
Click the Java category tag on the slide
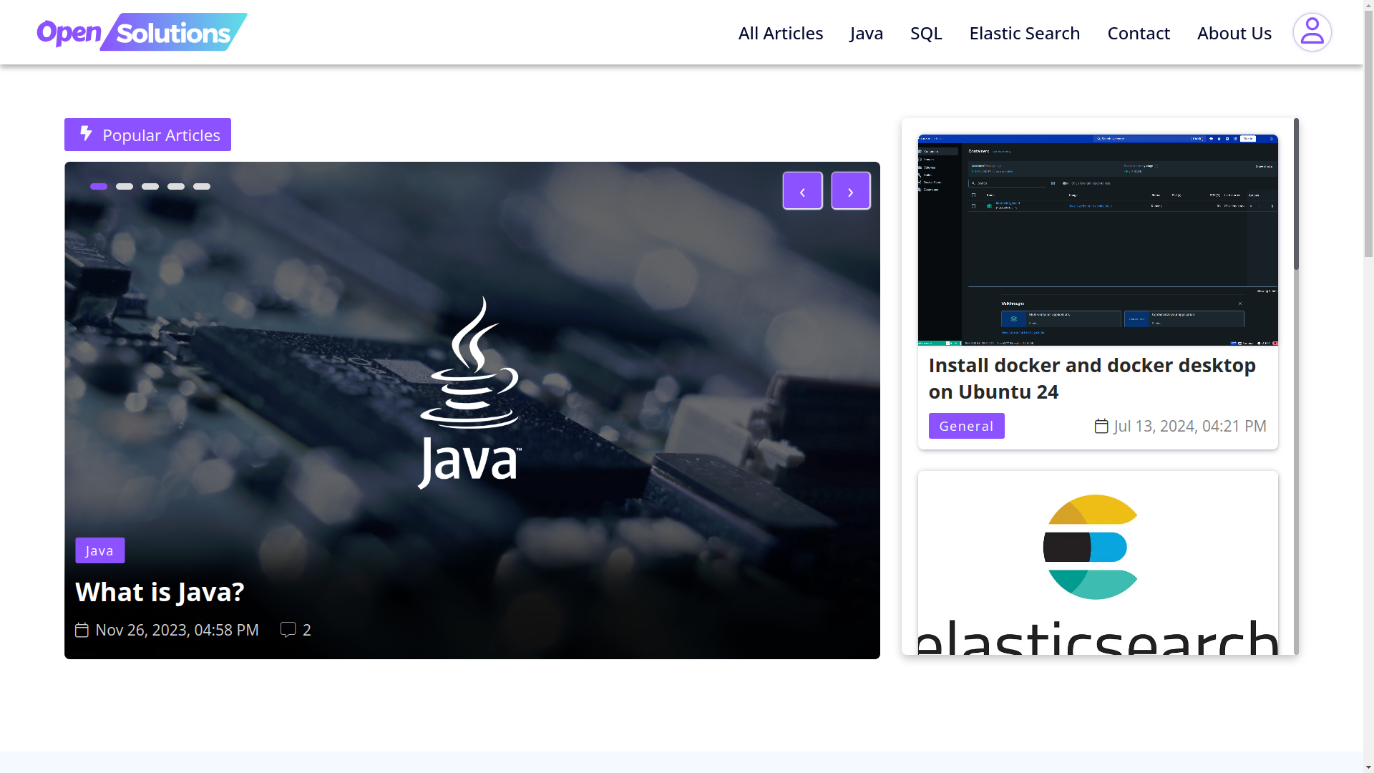click(x=100, y=550)
